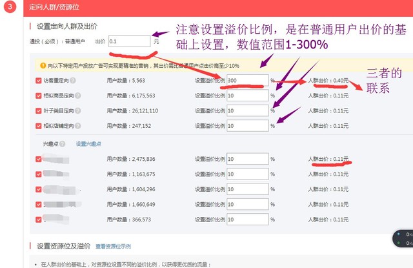Open 查看资源位示例 link
This screenshot has height=268, width=413.
tap(113, 247)
